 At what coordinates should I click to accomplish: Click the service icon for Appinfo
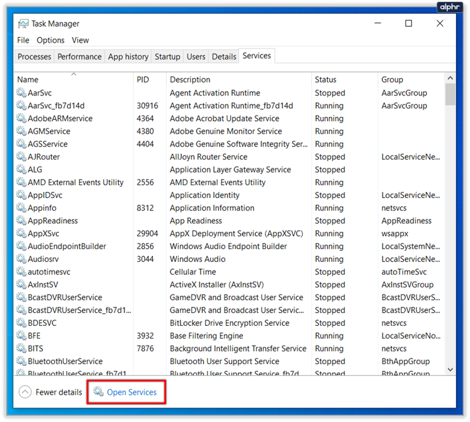(21, 208)
